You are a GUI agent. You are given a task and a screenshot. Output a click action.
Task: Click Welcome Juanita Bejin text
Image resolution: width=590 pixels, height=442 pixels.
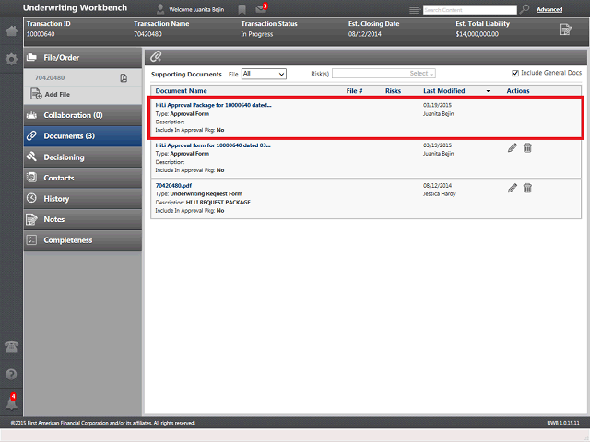click(196, 10)
